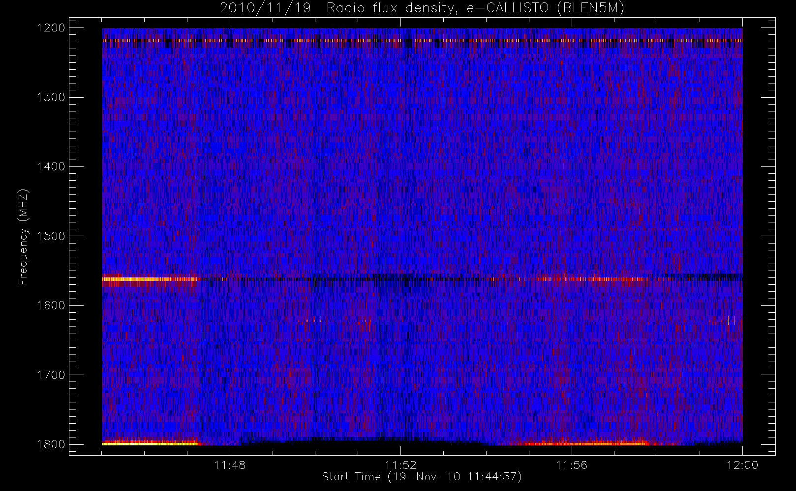Click the 1400 frequency tick label

(51, 167)
